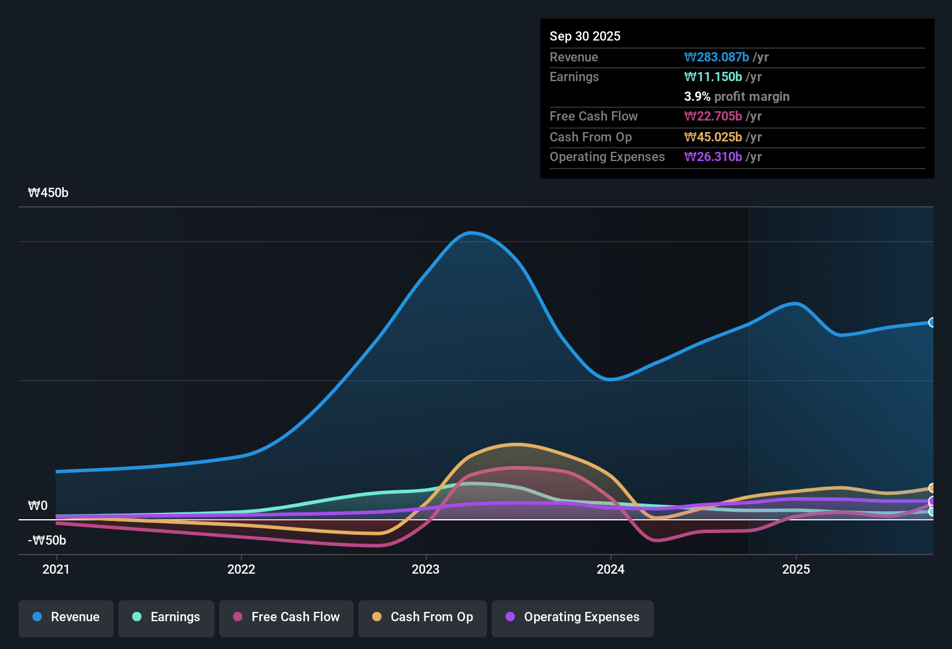Click the ₩283.087b revenue value

pyautogui.click(x=717, y=57)
